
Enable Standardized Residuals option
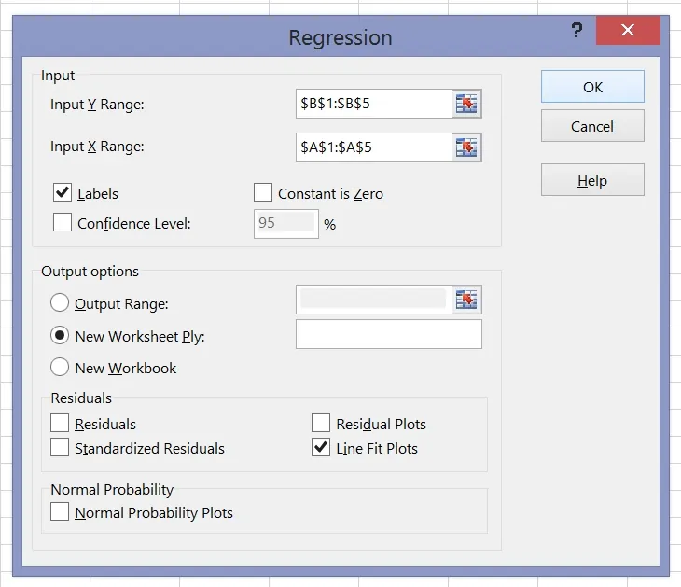point(61,448)
